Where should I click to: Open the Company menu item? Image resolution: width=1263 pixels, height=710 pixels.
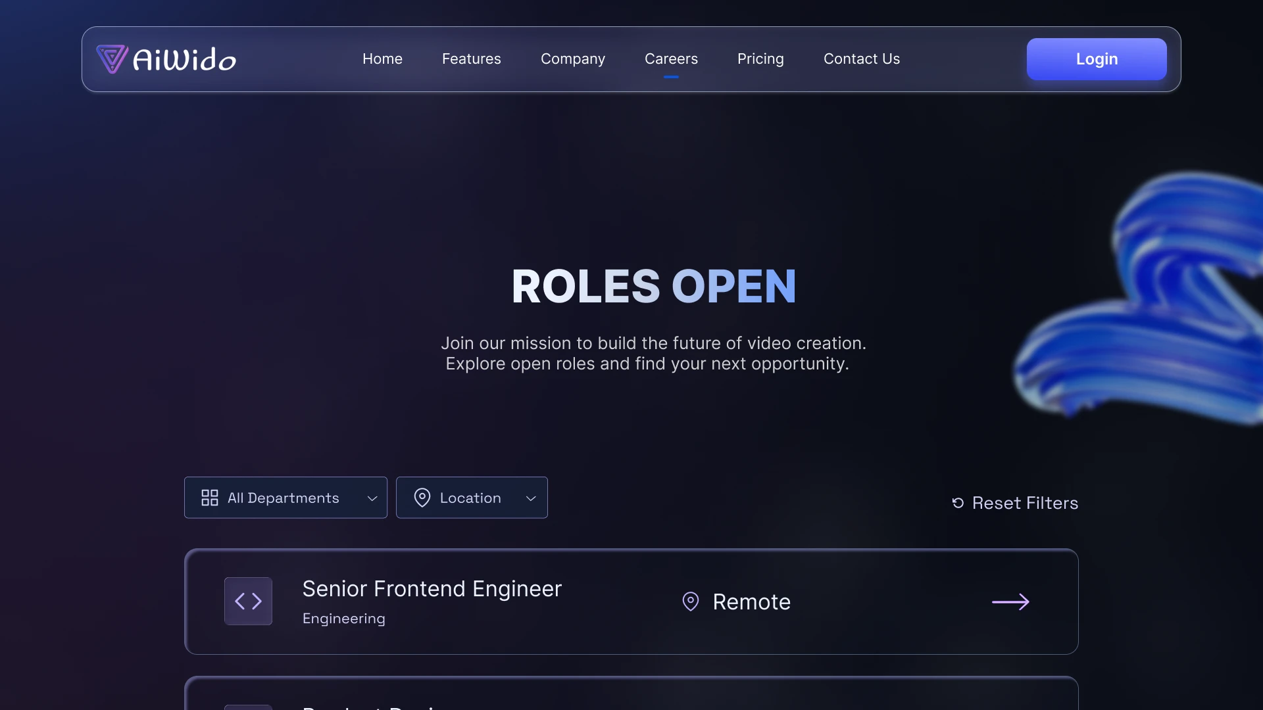point(573,59)
